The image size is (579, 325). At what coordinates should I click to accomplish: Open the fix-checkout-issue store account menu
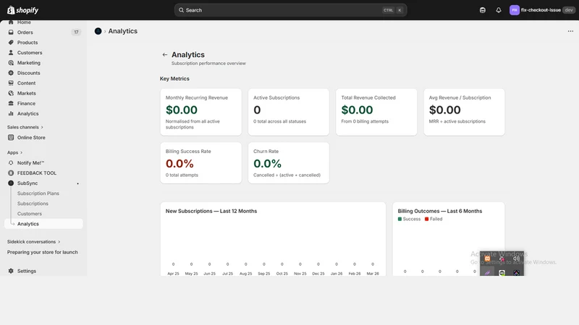click(541, 10)
